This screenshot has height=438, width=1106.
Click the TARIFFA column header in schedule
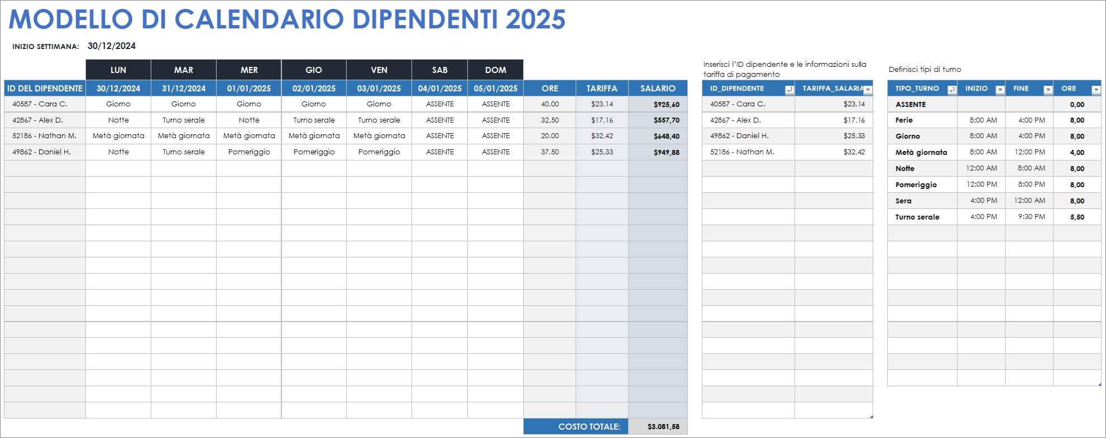tap(602, 88)
